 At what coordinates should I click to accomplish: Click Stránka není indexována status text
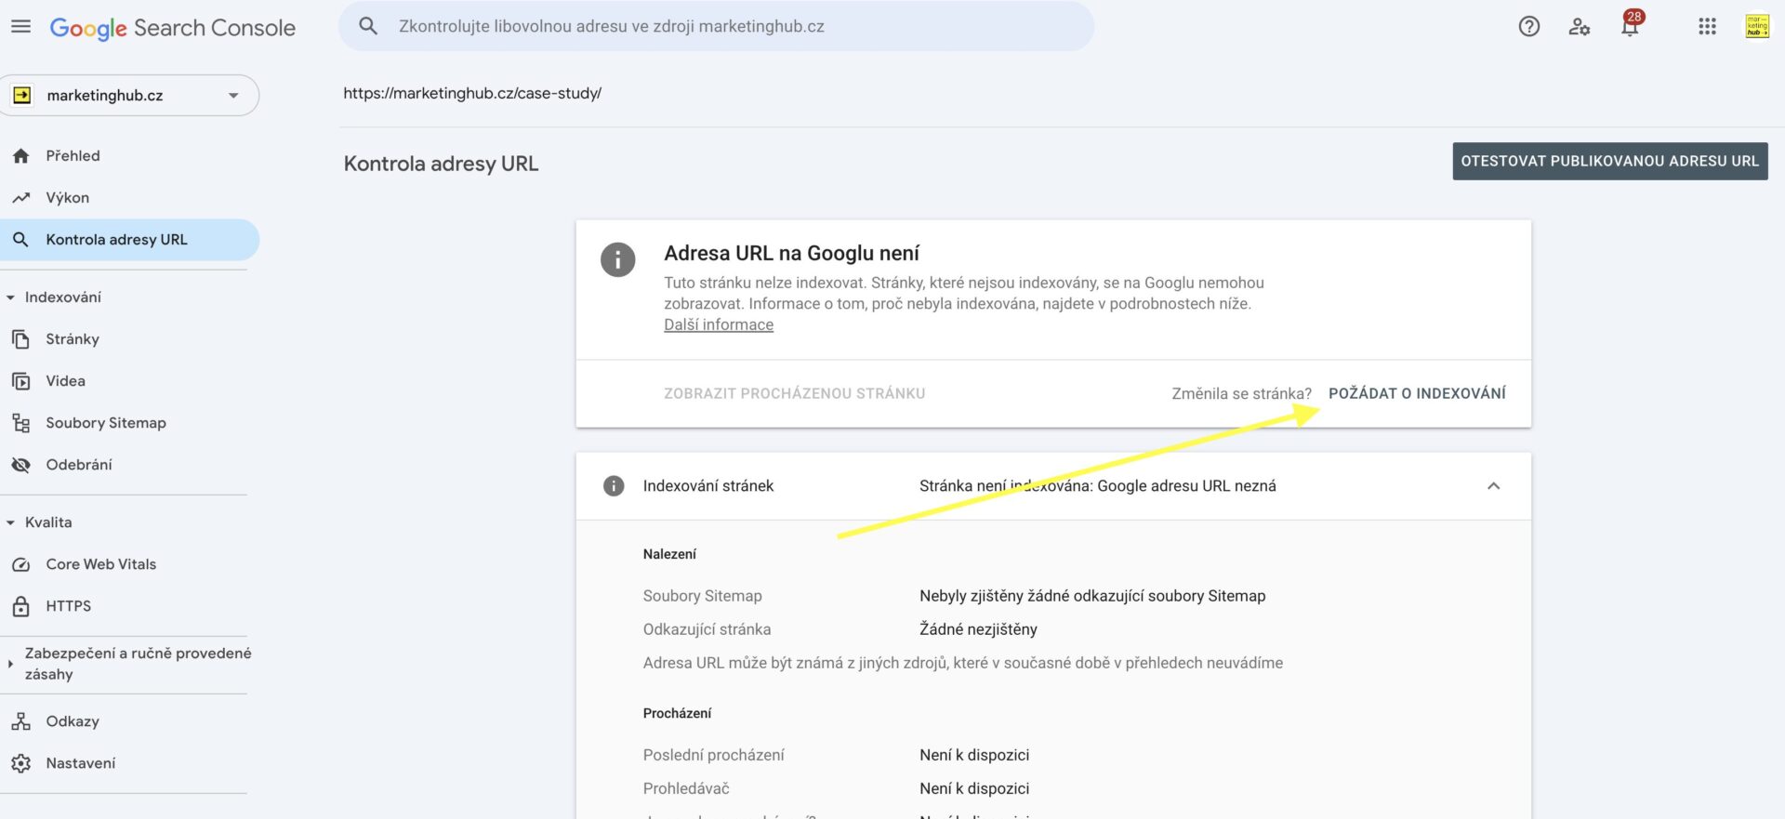1097,485
